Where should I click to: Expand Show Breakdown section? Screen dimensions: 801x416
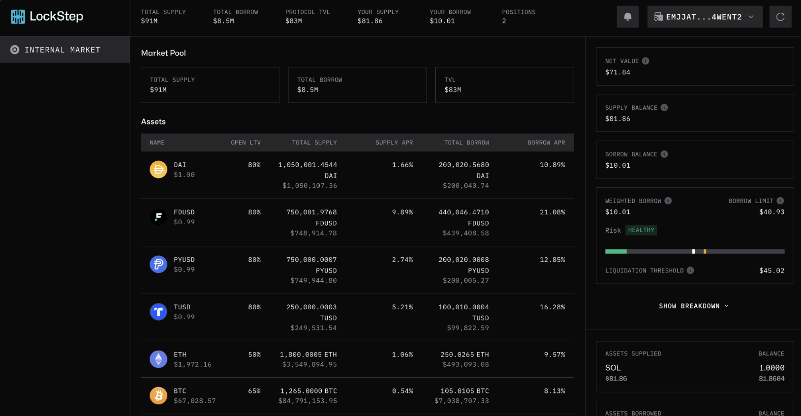(x=694, y=306)
